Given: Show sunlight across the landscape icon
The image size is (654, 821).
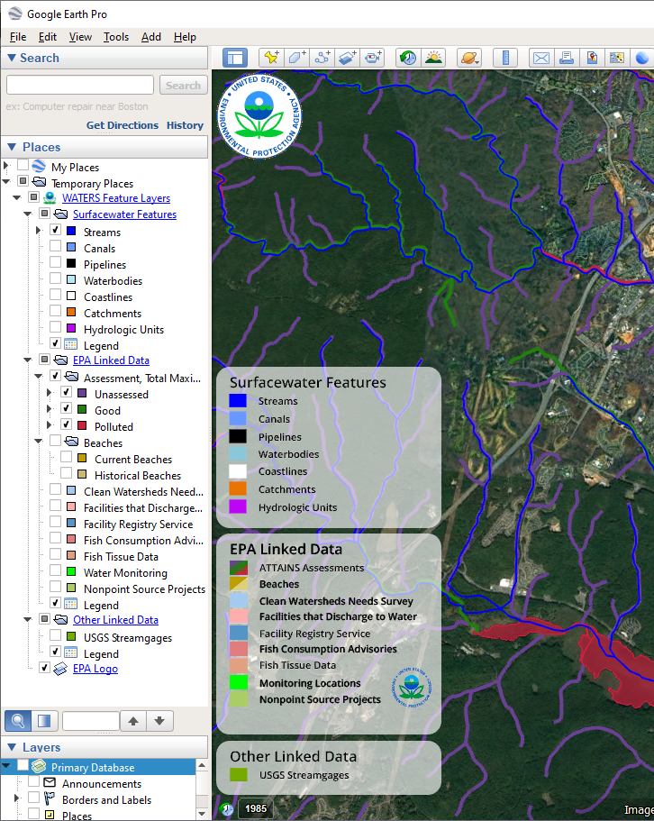Looking at the screenshot, I should coord(433,58).
